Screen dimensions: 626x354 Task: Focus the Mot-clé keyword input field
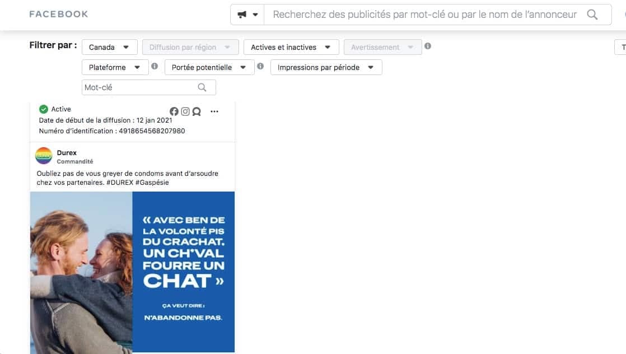point(139,87)
